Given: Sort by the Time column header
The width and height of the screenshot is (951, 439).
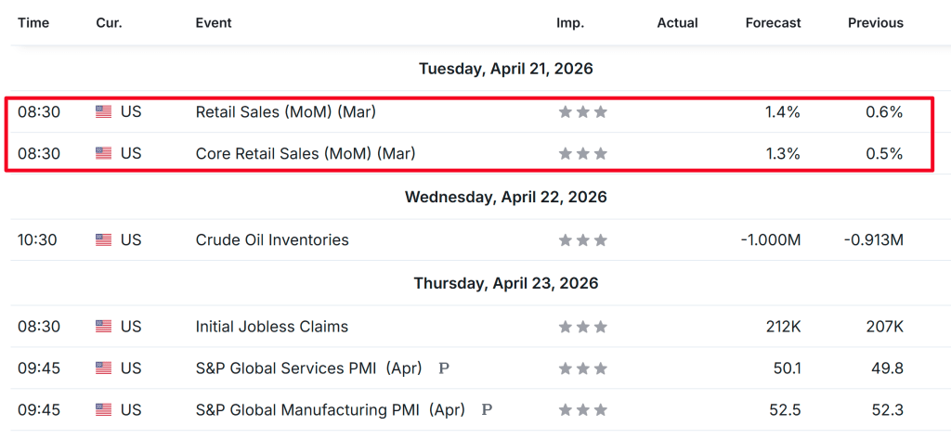Looking at the screenshot, I should [x=33, y=22].
